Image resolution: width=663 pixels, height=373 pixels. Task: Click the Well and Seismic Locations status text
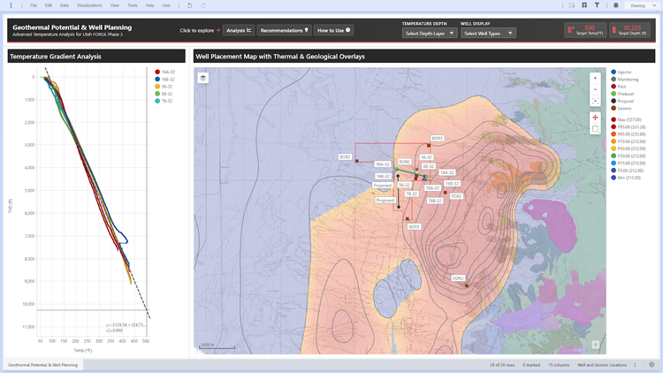pyautogui.click(x=602, y=364)
